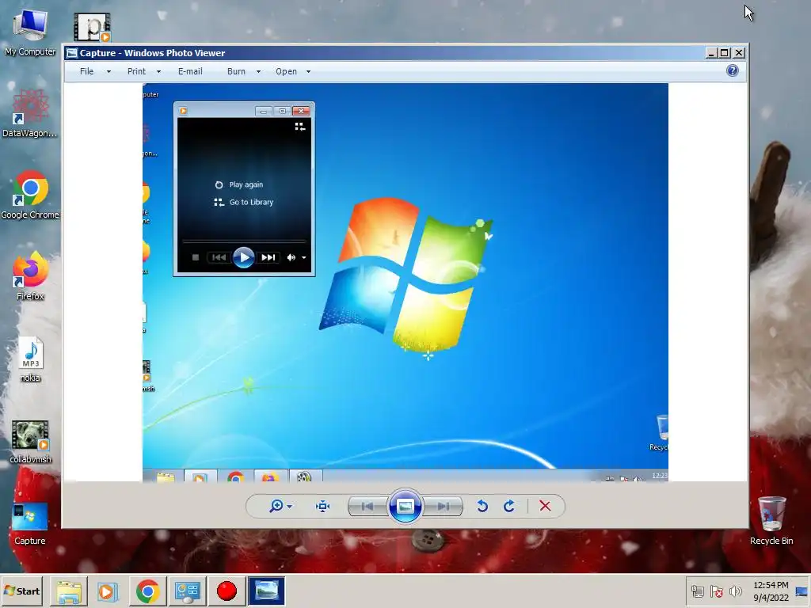Screen dimensions: 811x608
Task: Click the E-mail toolbar option
Action: pos(190,71)
